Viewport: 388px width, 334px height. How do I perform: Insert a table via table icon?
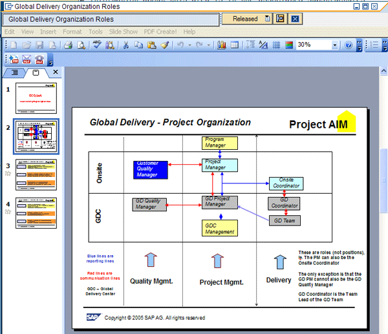point(234,45)
